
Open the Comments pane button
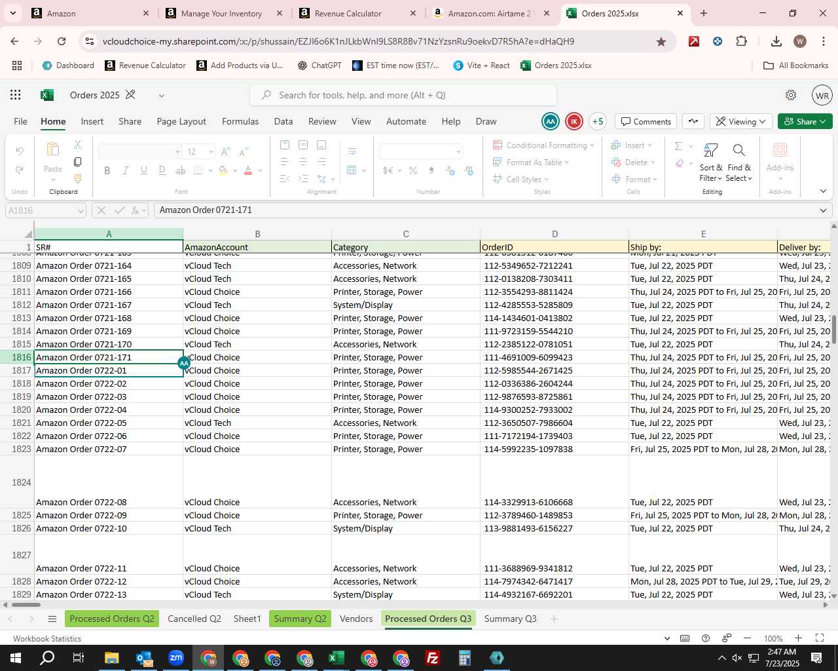coord(646,121)
